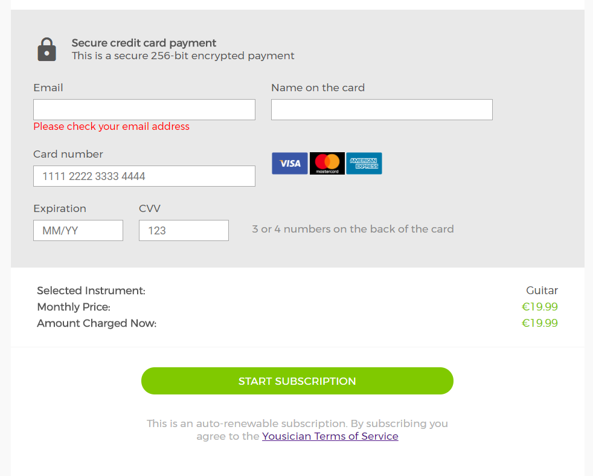Click the secure payment padlock icon
The width and height of the screenshot is (593, 476).
tap(46, 50)
